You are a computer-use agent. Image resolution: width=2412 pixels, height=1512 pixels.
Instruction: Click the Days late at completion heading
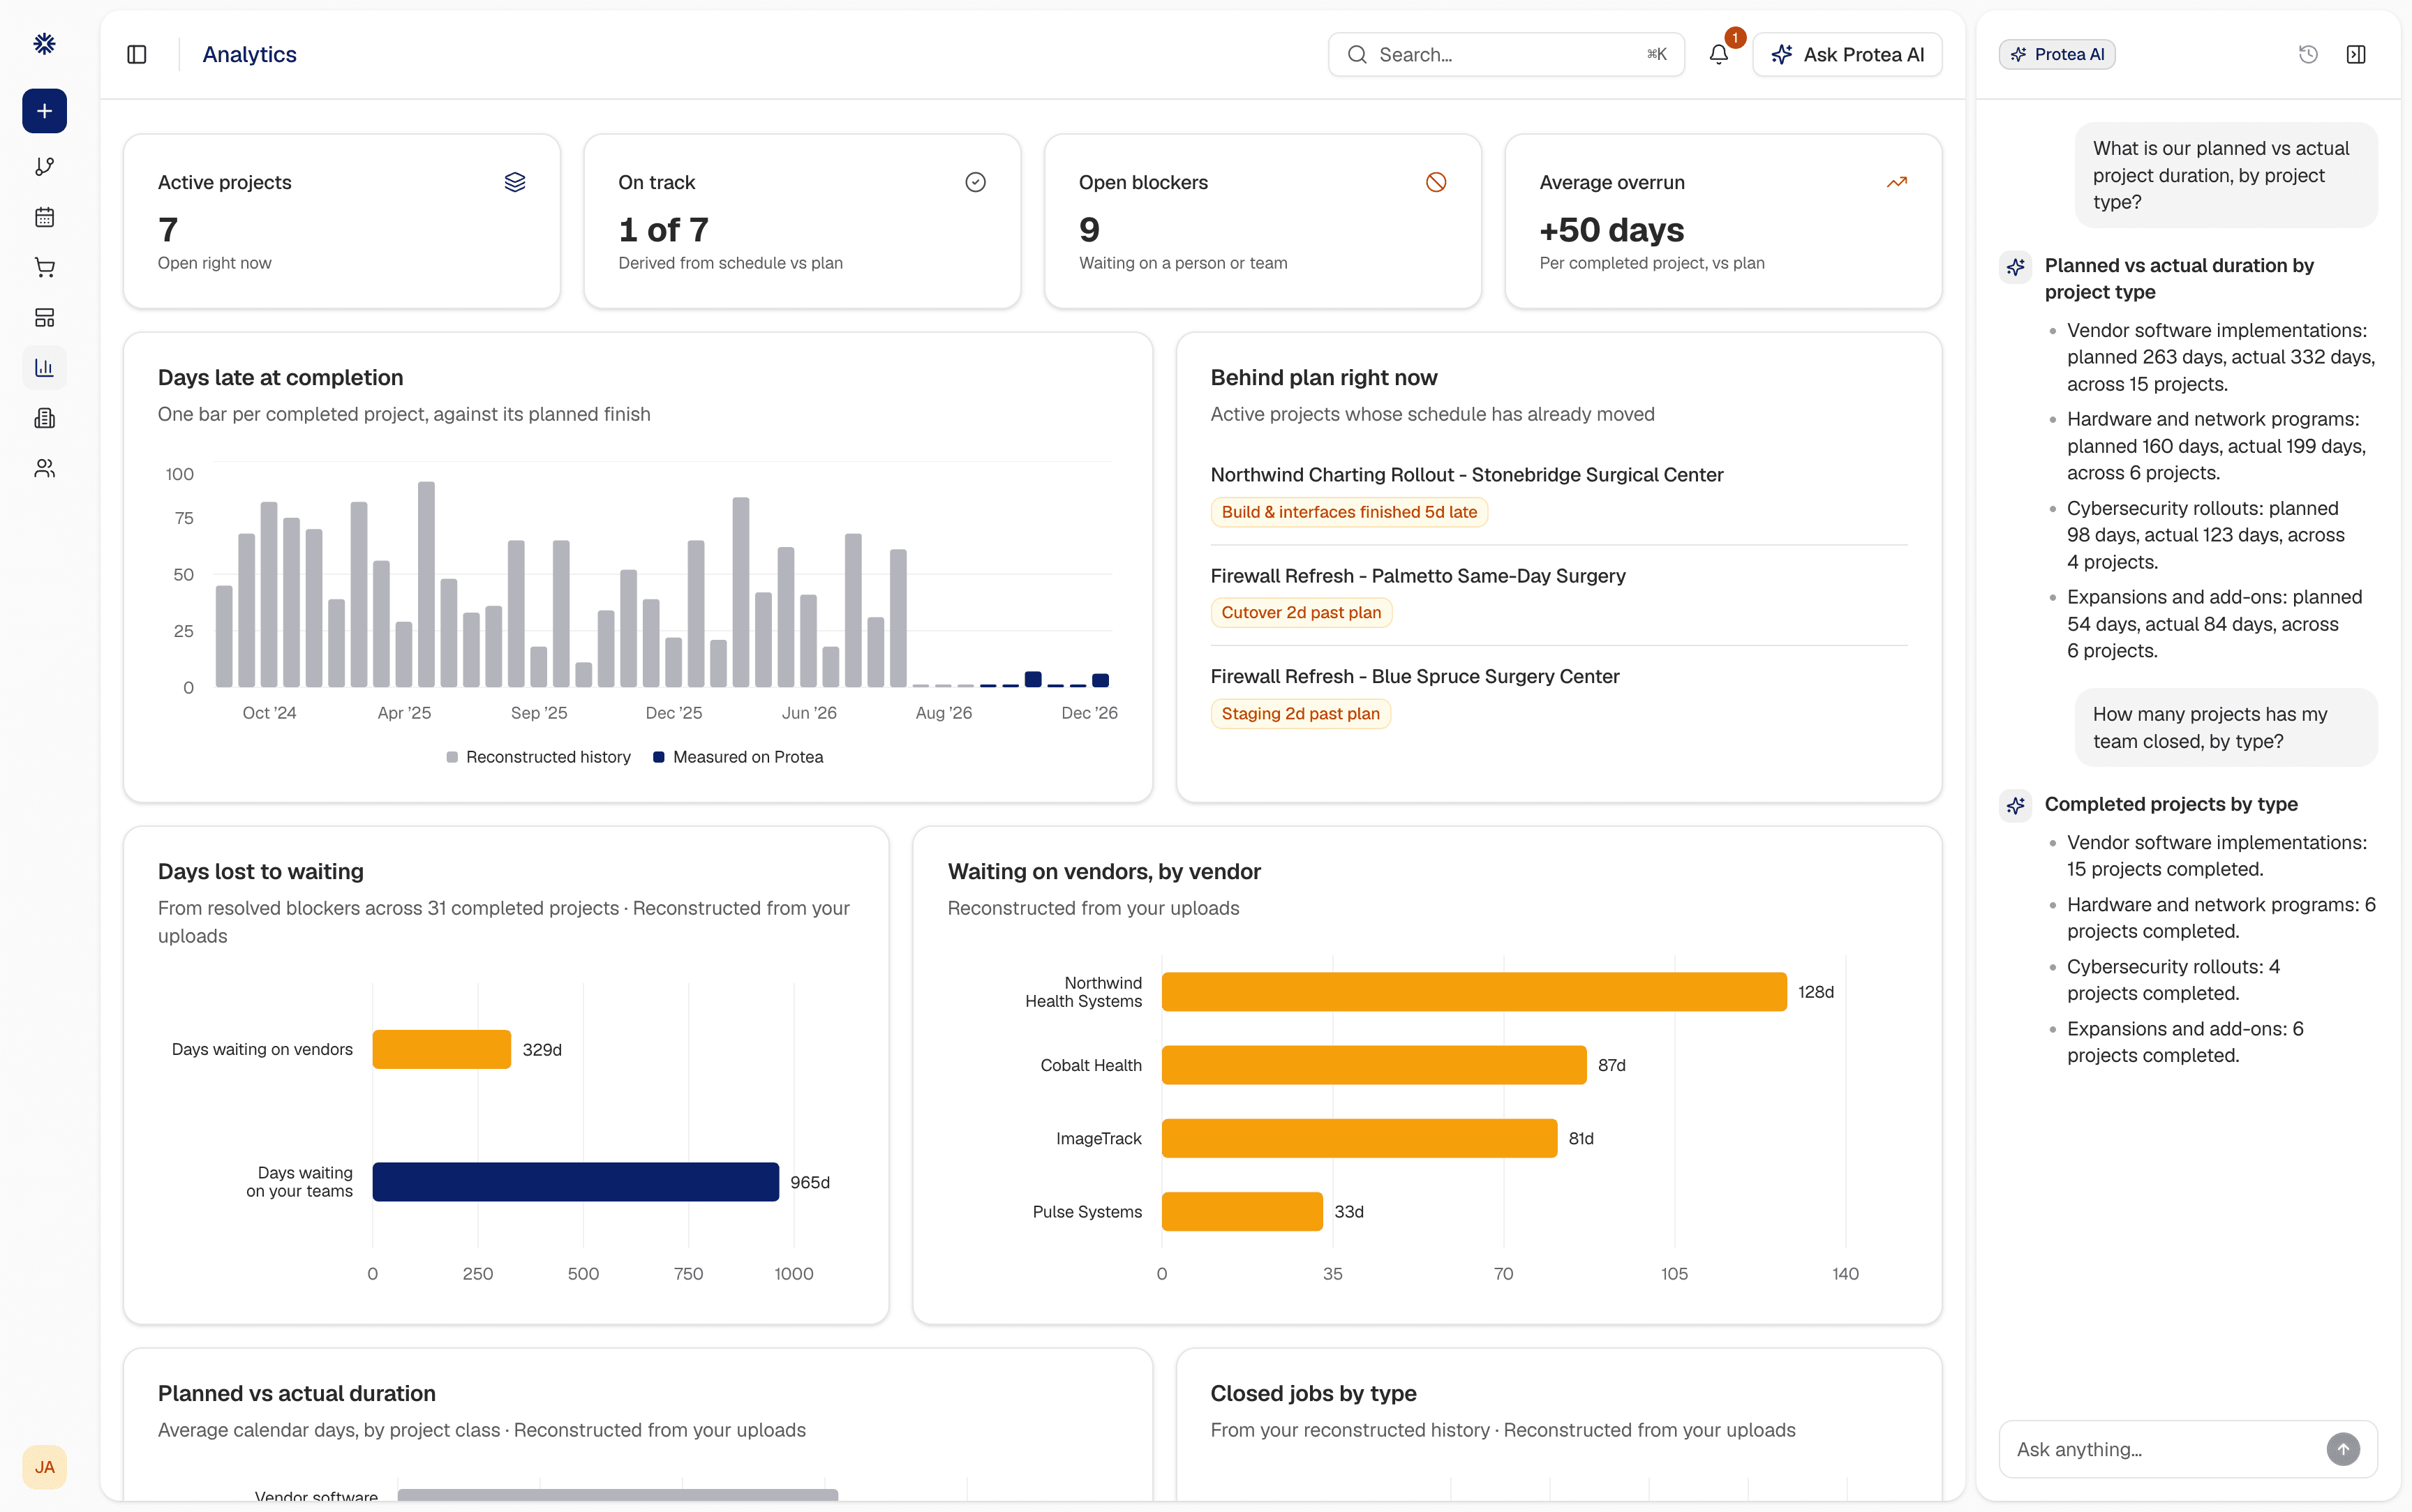(x=280, y=378)
